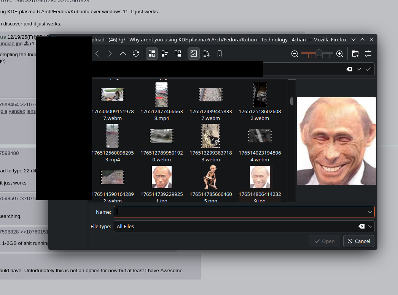The image size is (398, 295).
Task: Open the File type dropdown
Action: coord(370,226)
